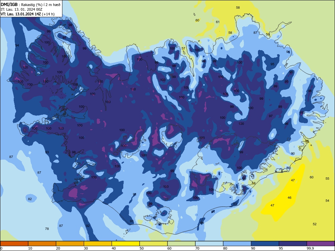Click the '59' humidity value on the map
The image size is (335, 251).
(x=268, y=34)
